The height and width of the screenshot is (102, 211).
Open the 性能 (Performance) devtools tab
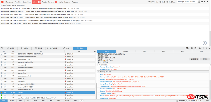coord(66,48)
